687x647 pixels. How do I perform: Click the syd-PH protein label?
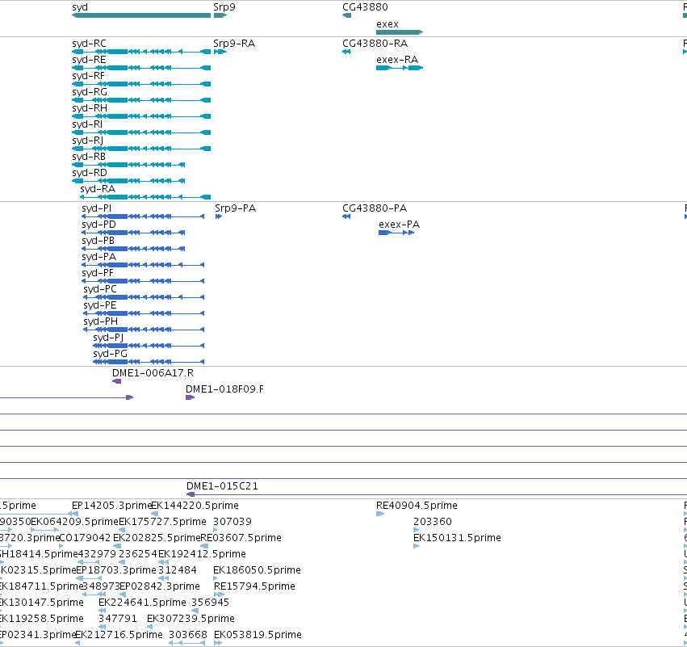pyautogui.click(x=100, y=321)
